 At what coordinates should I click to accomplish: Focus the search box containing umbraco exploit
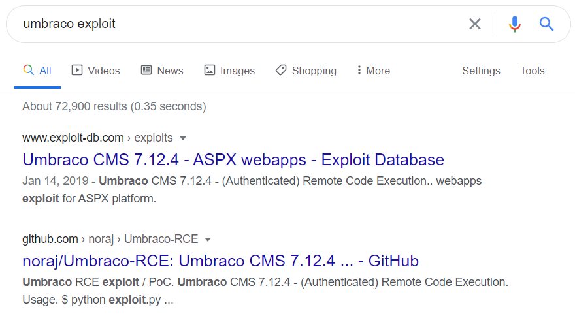click(235, 24)
